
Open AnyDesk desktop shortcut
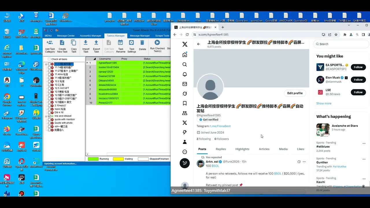click(x=21, y=147)
